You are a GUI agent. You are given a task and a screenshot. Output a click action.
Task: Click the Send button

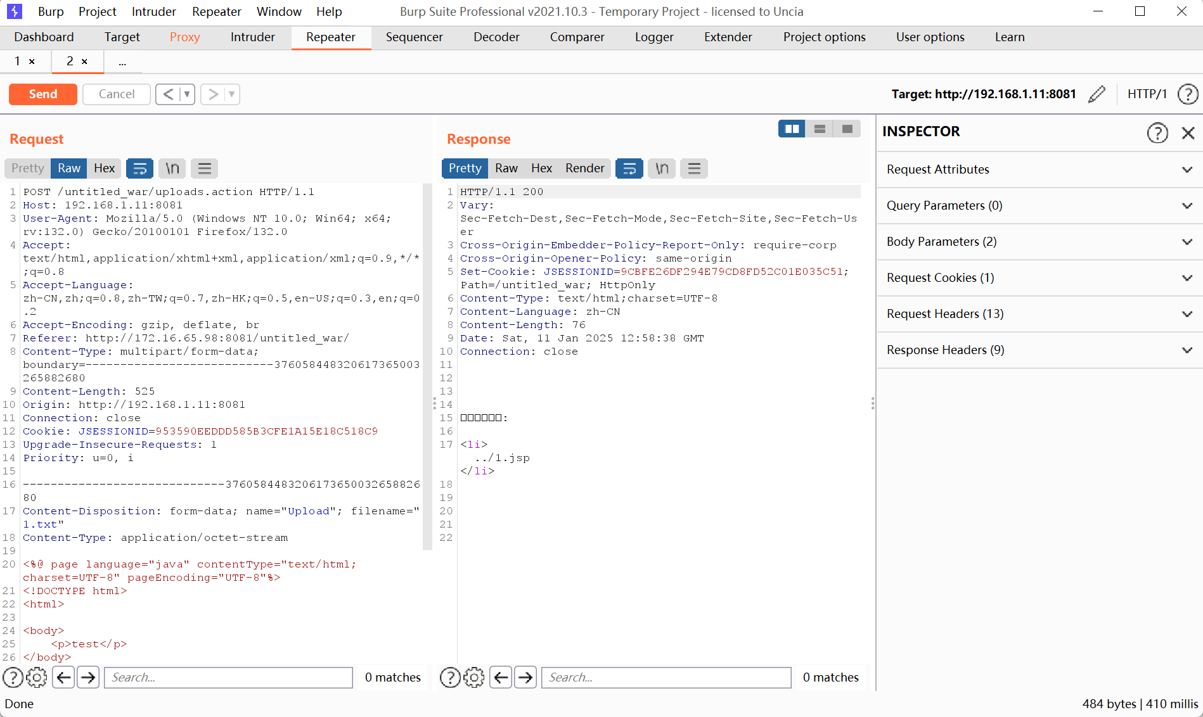pos(43,94)
